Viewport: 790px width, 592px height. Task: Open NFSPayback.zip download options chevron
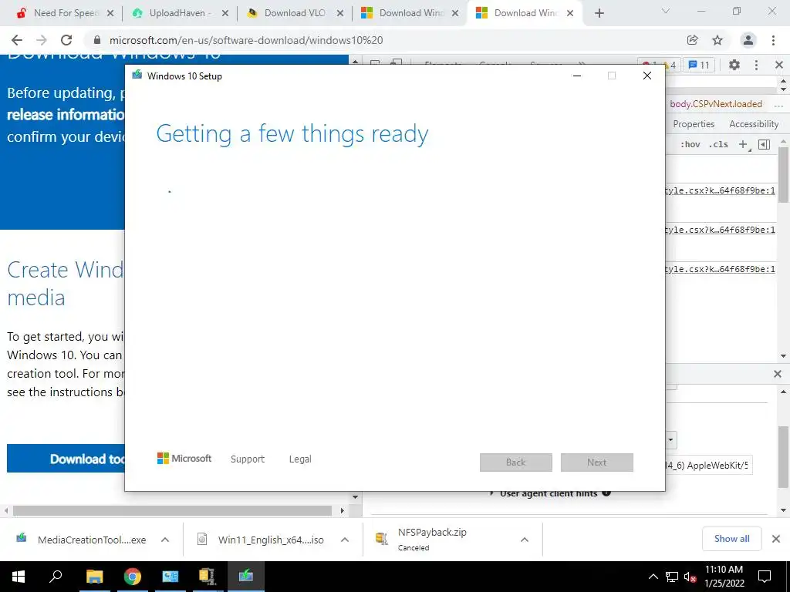pyautogui.click(x=525, y=540)
